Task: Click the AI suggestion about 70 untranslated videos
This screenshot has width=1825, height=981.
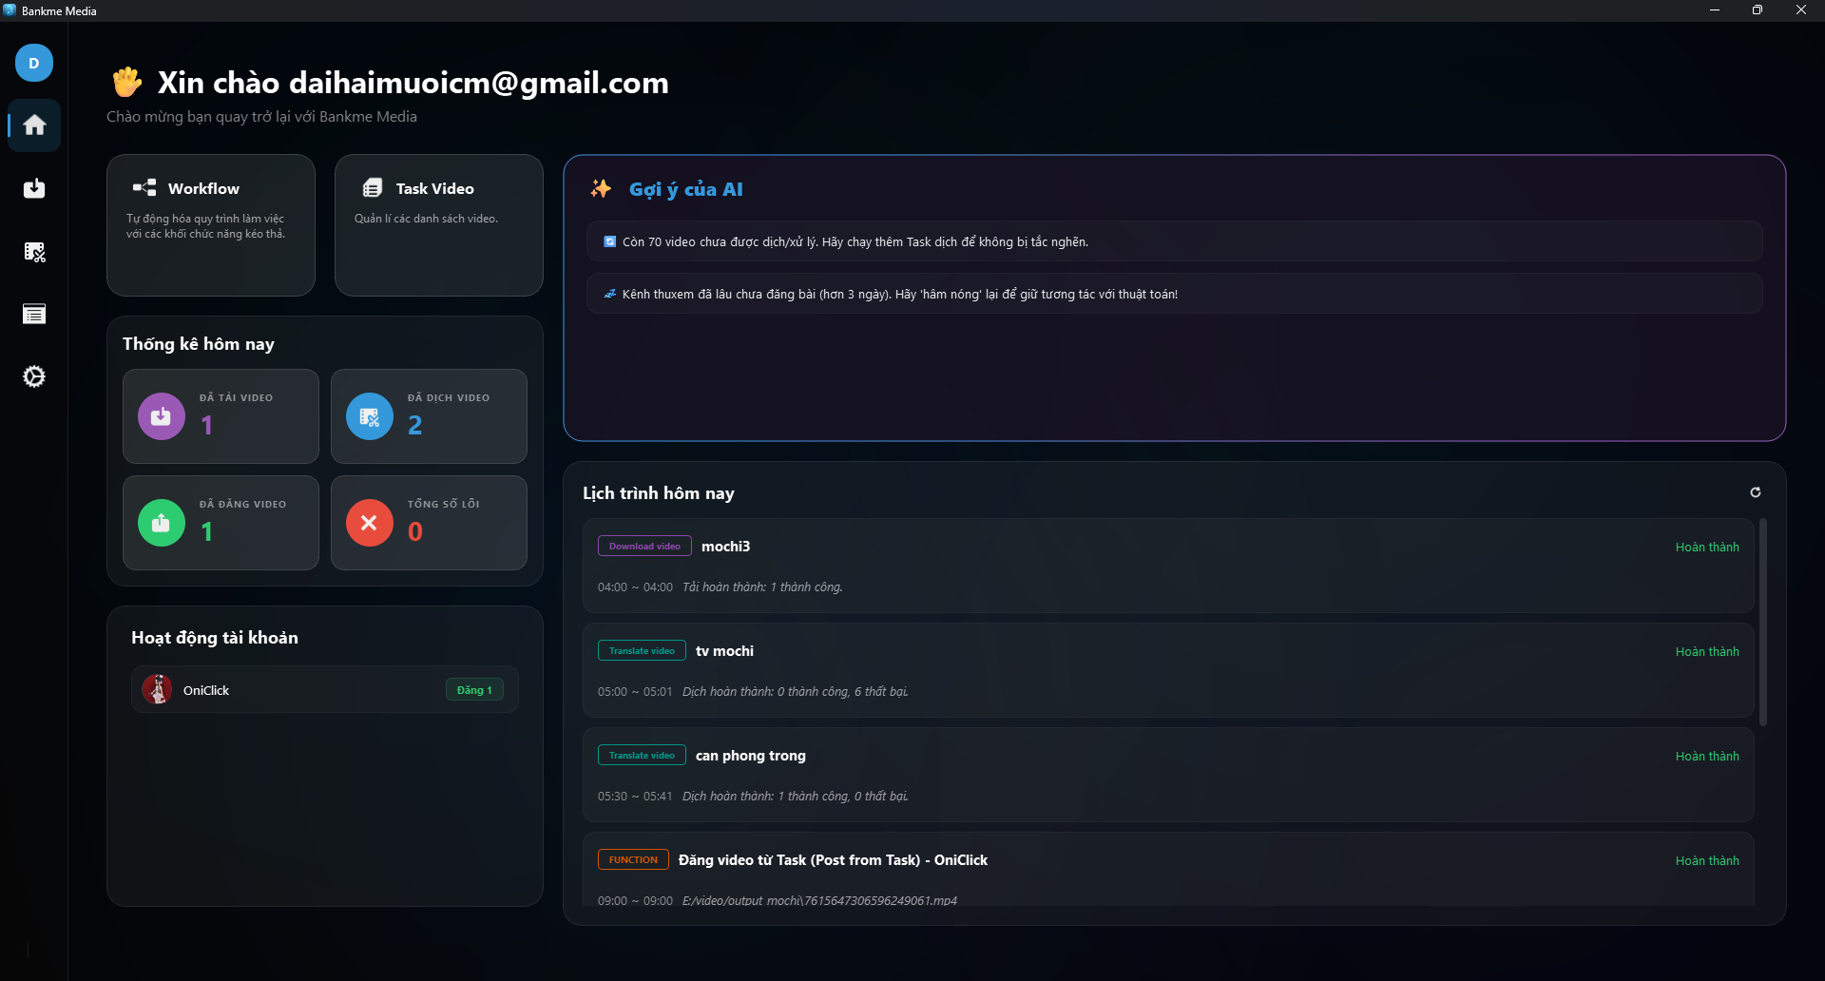Action: tap(1174, 242)
